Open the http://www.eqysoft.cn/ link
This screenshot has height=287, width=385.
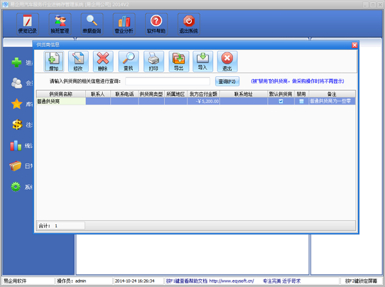pos(232,281)
